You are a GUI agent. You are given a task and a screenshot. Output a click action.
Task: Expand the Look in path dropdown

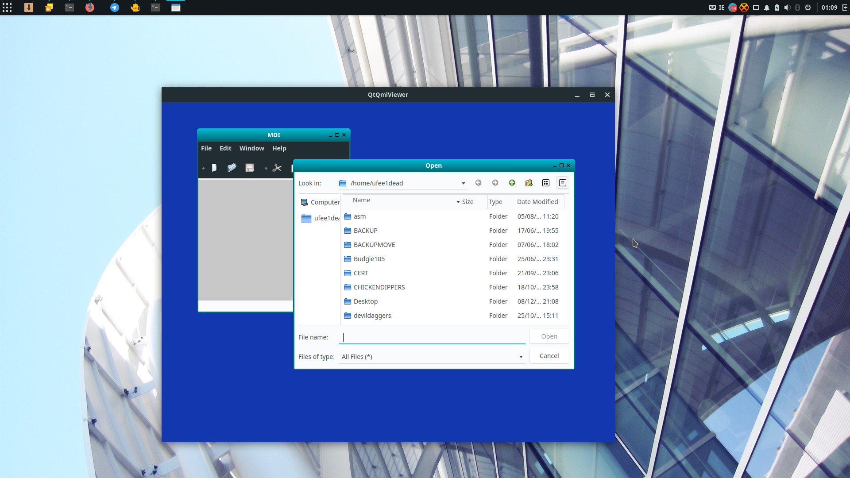(464, 183)
